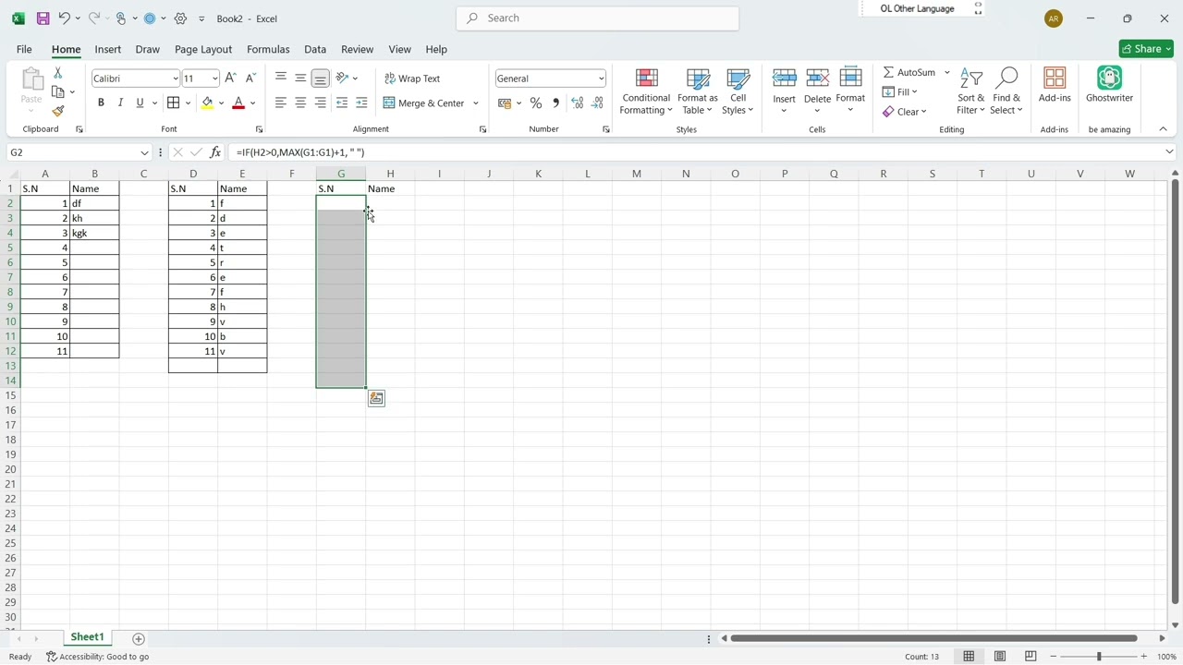Toggle Underline formatting
This screenshot has height=665, width=1183.
pos(140,103)
